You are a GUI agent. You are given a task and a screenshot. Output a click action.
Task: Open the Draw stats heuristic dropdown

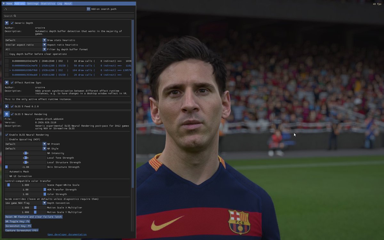pos(26,40)
